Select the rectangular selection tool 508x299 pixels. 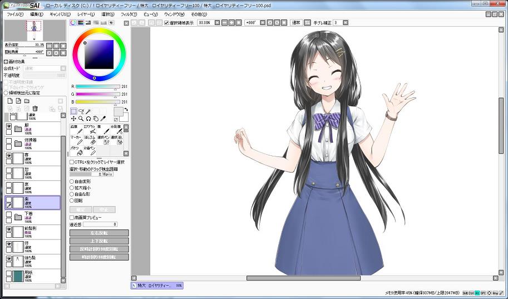(x=73, y=111)
